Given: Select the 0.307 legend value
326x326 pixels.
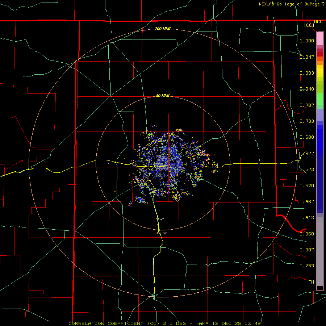Looking at the screenshot, I should (x=307, y=250).
